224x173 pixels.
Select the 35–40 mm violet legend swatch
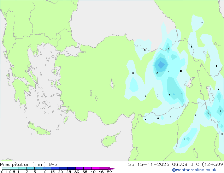click(87, 168)
